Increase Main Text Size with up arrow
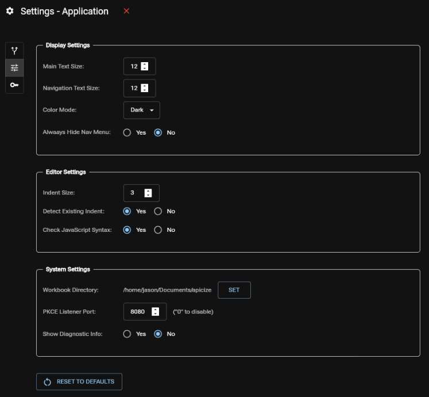The width and height of the screenshot is (429, 397). pos(145,64)
